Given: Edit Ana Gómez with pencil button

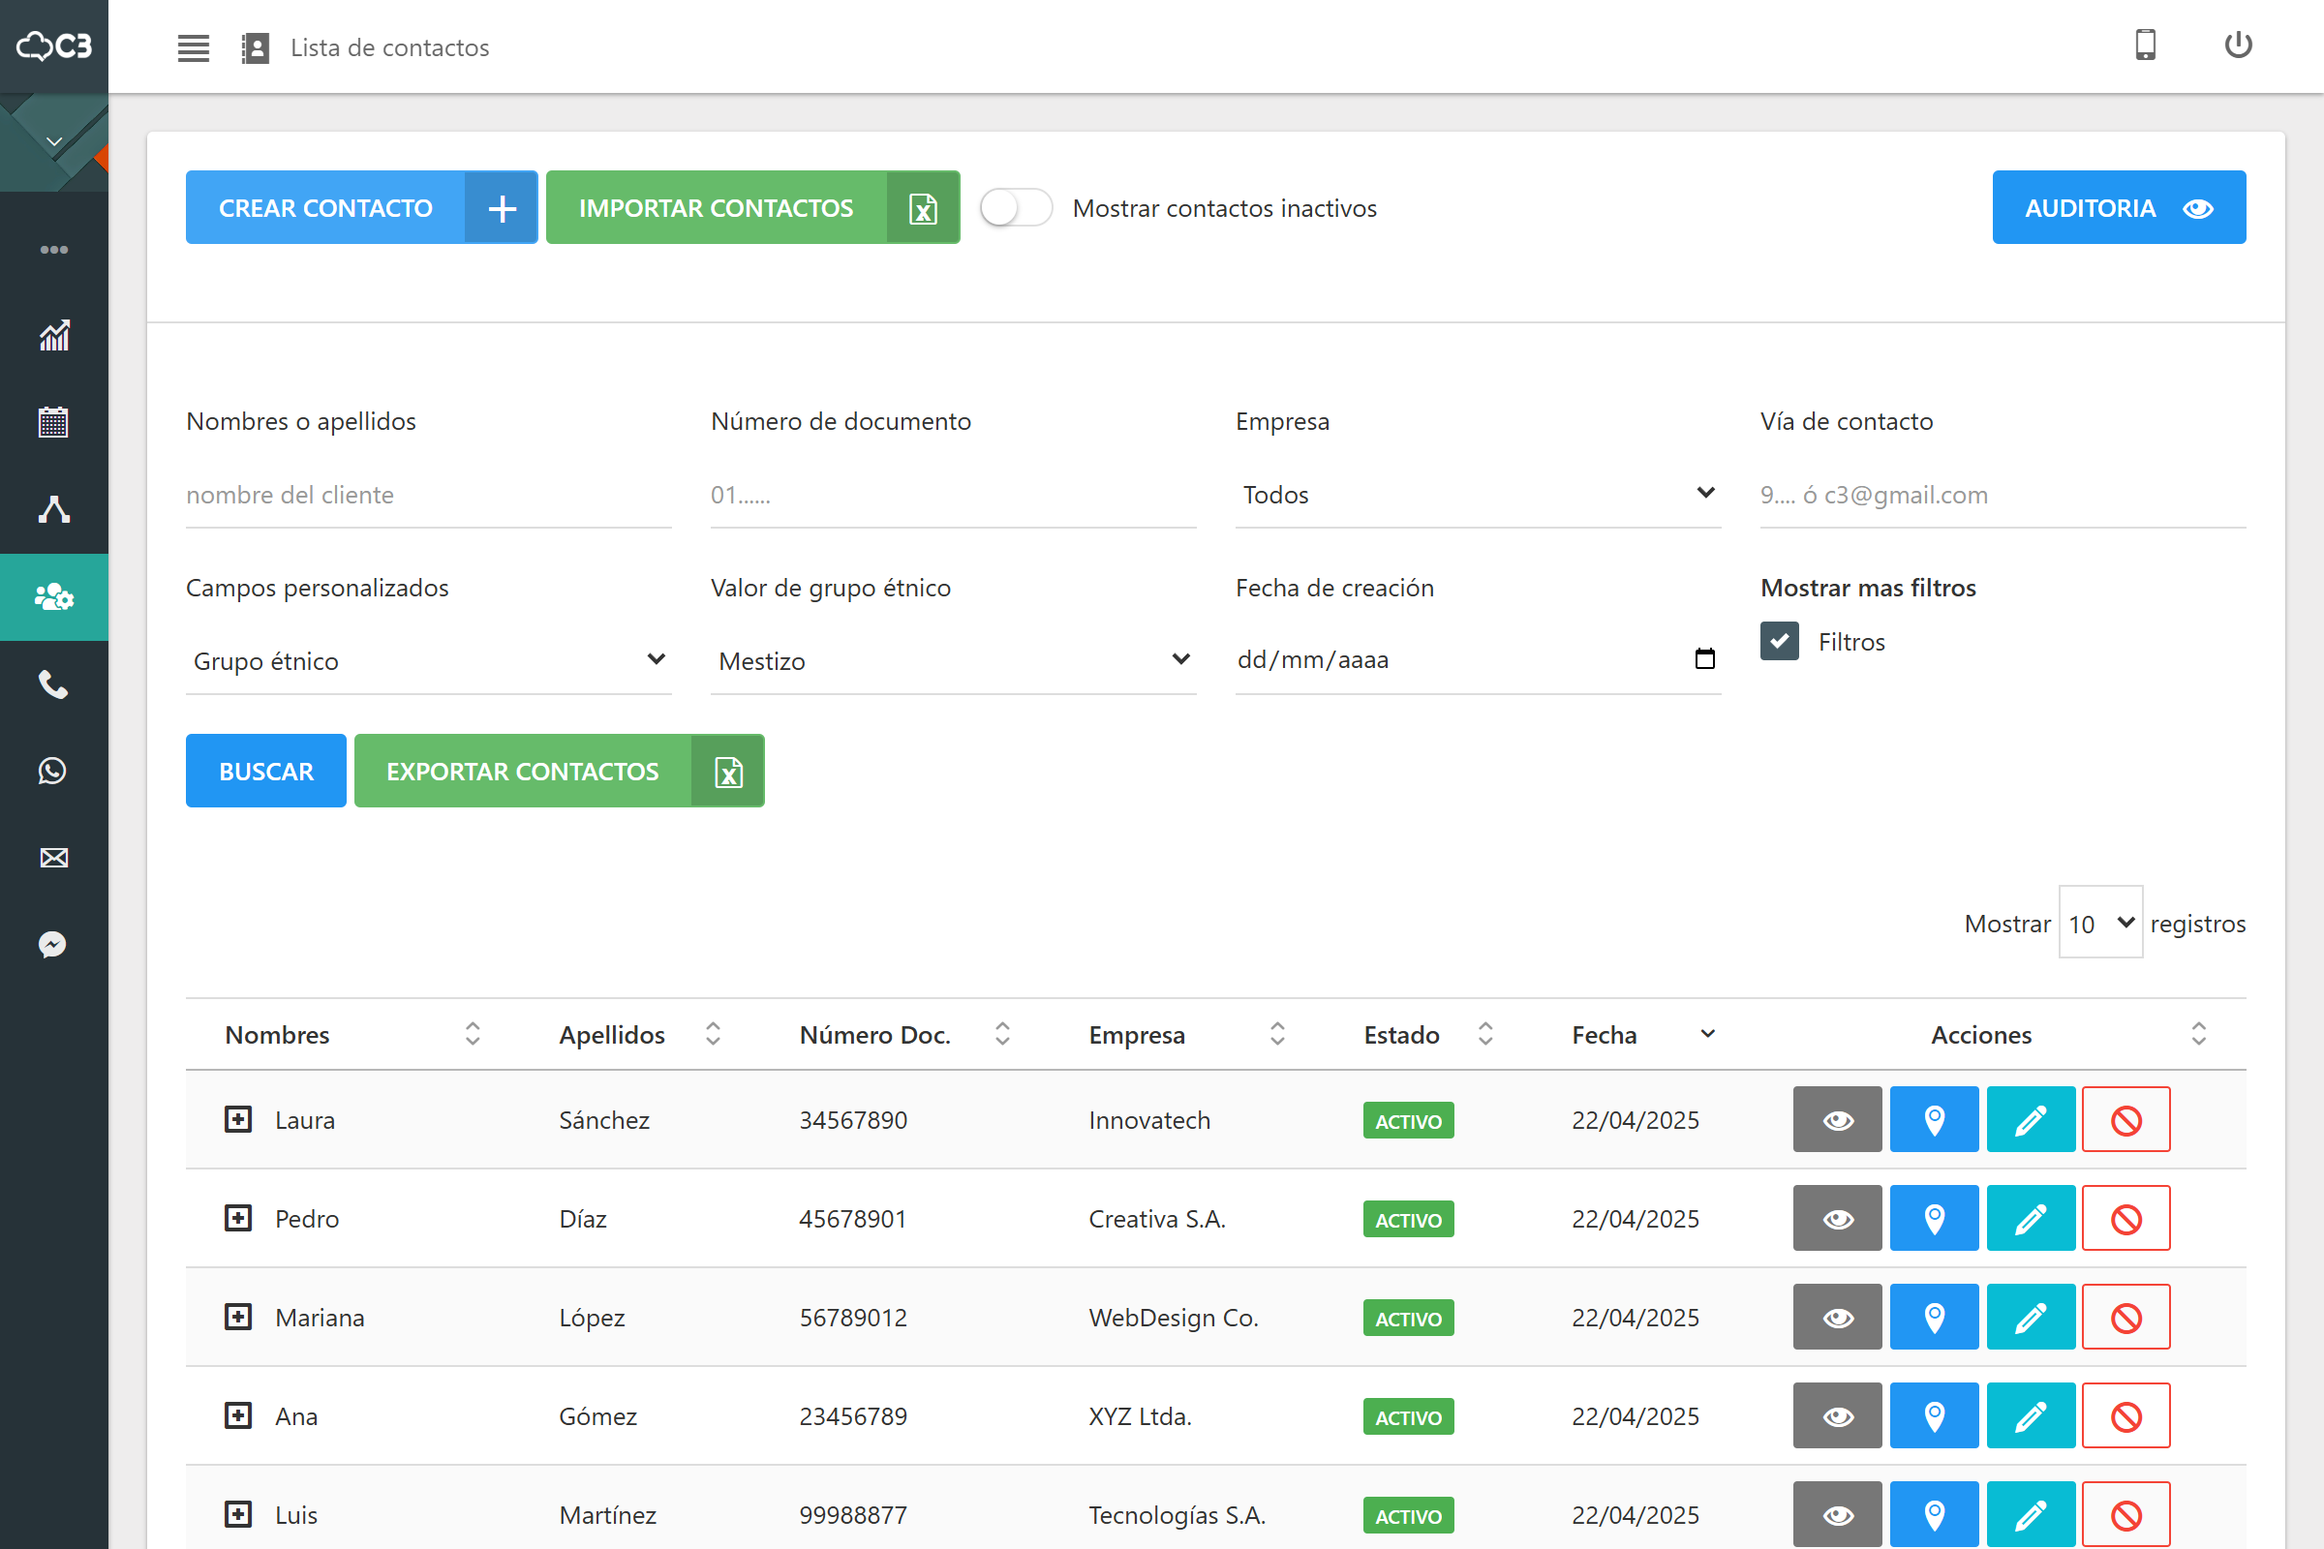Looking at the screenshot, I should [2031, 1415].
